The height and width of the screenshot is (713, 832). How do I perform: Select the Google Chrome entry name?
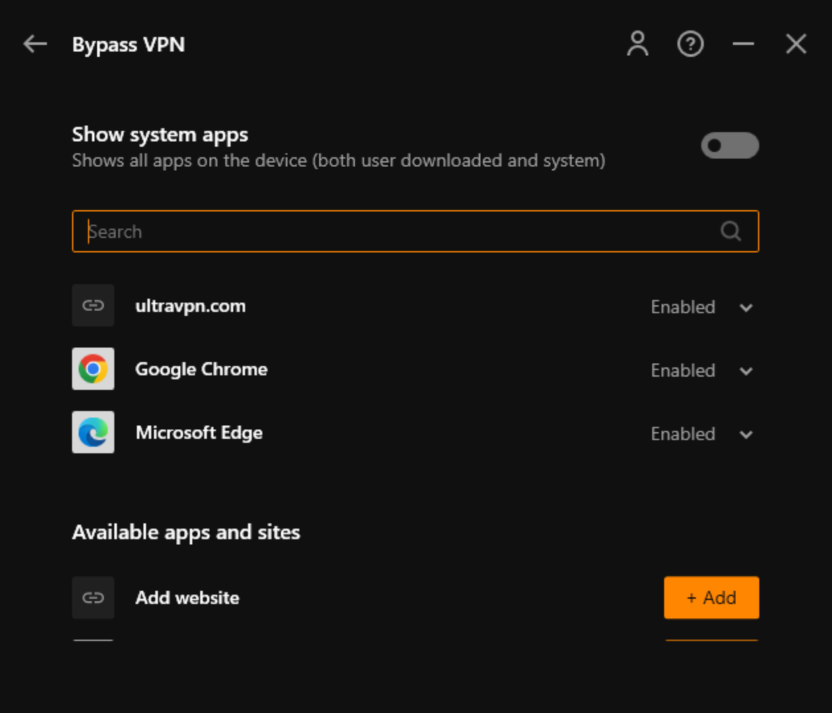pyautogui.click(x=202, y=369)
